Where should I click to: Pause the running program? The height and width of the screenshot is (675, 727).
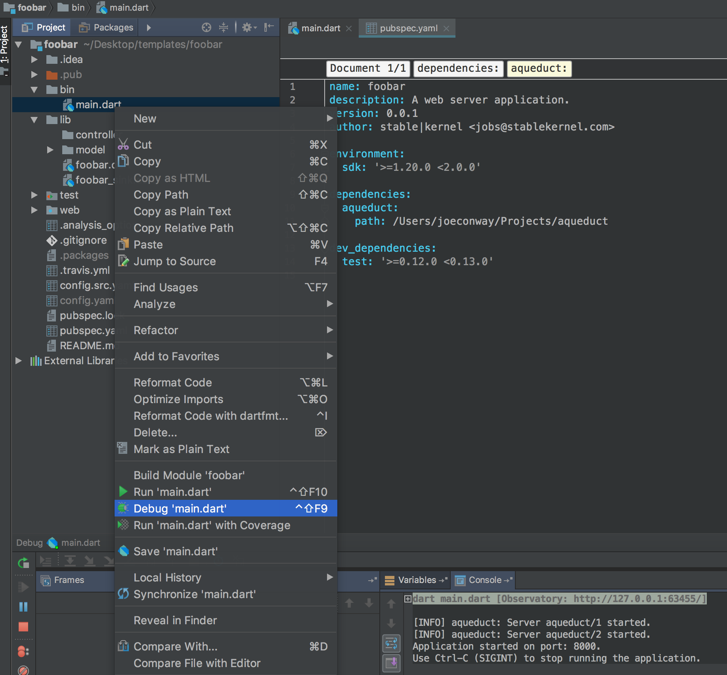click(23, 607)
